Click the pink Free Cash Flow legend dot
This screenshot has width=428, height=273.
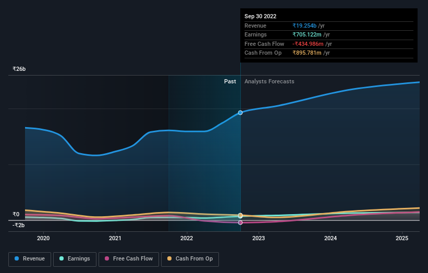107,258
